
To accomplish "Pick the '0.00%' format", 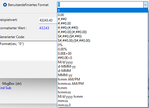I will tap(103, 49).
